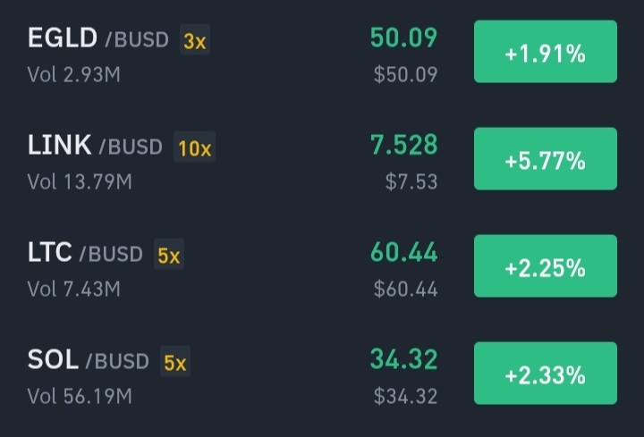Click the +2.25% change button
The height and width of the screenshot is (437, 644).
tap(546, 266)
